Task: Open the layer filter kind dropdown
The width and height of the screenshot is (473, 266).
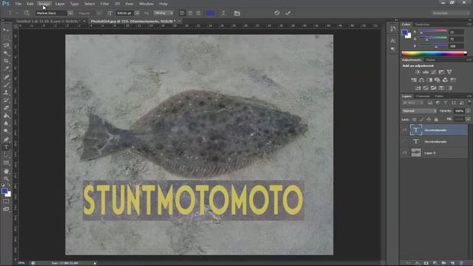Action: (x=413, y=103)
